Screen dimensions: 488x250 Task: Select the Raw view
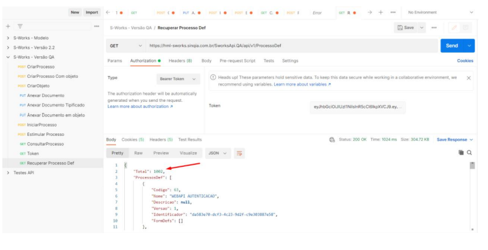(x=138, y=153)
